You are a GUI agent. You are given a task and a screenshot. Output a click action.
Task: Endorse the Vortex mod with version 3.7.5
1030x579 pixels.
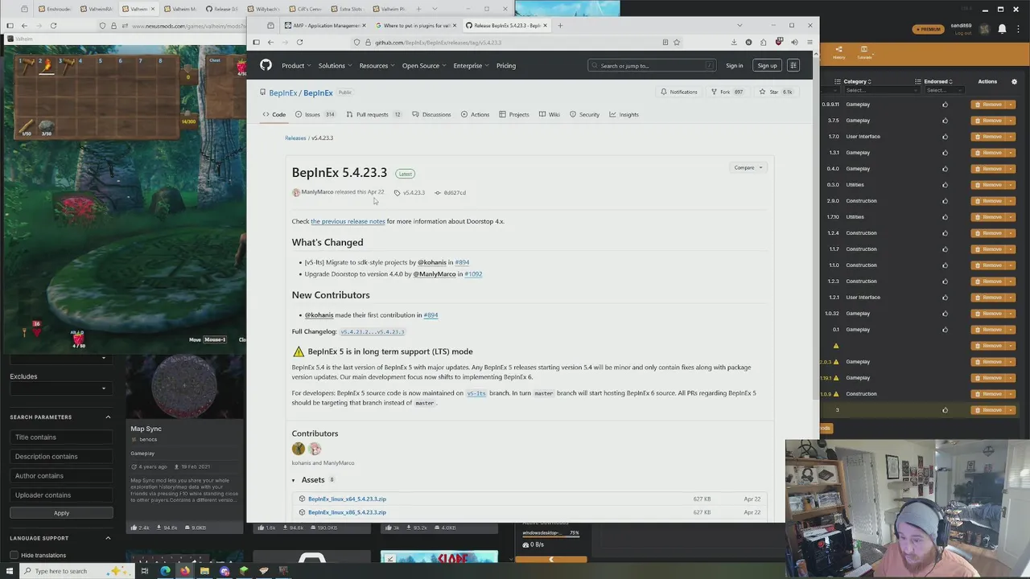click(x=945, y=121)
